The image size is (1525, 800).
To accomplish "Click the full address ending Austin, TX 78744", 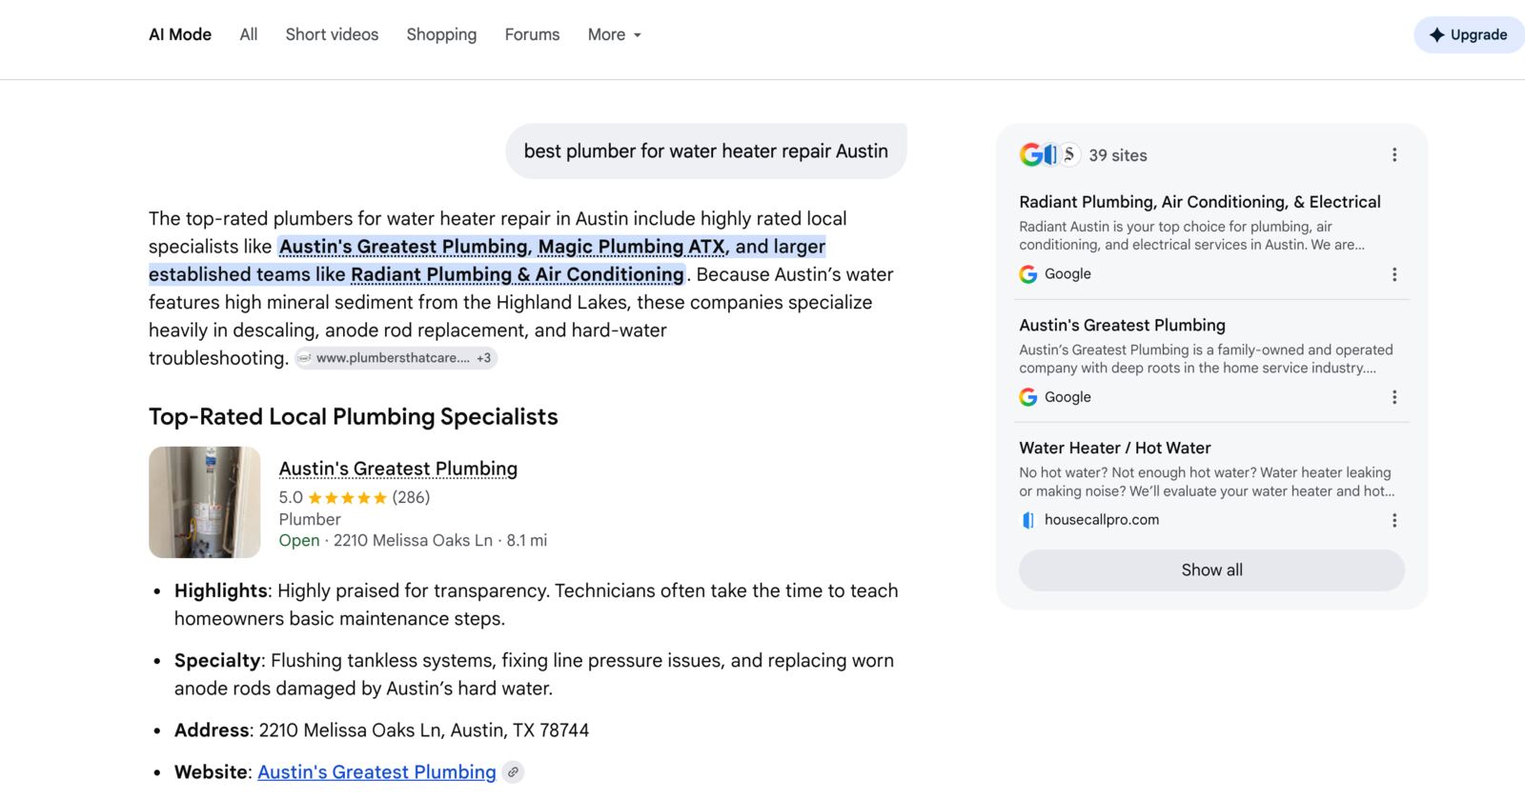I will click(x=424, y=730).
